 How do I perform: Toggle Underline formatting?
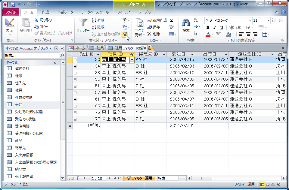[x=222, y=28]
